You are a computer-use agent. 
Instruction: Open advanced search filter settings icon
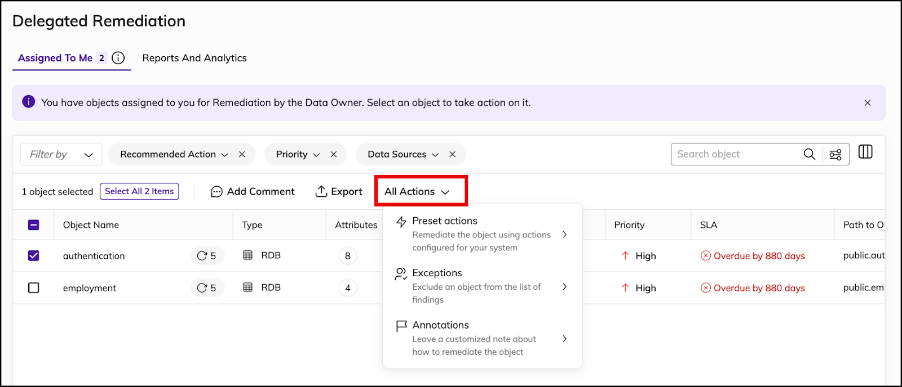835,154
